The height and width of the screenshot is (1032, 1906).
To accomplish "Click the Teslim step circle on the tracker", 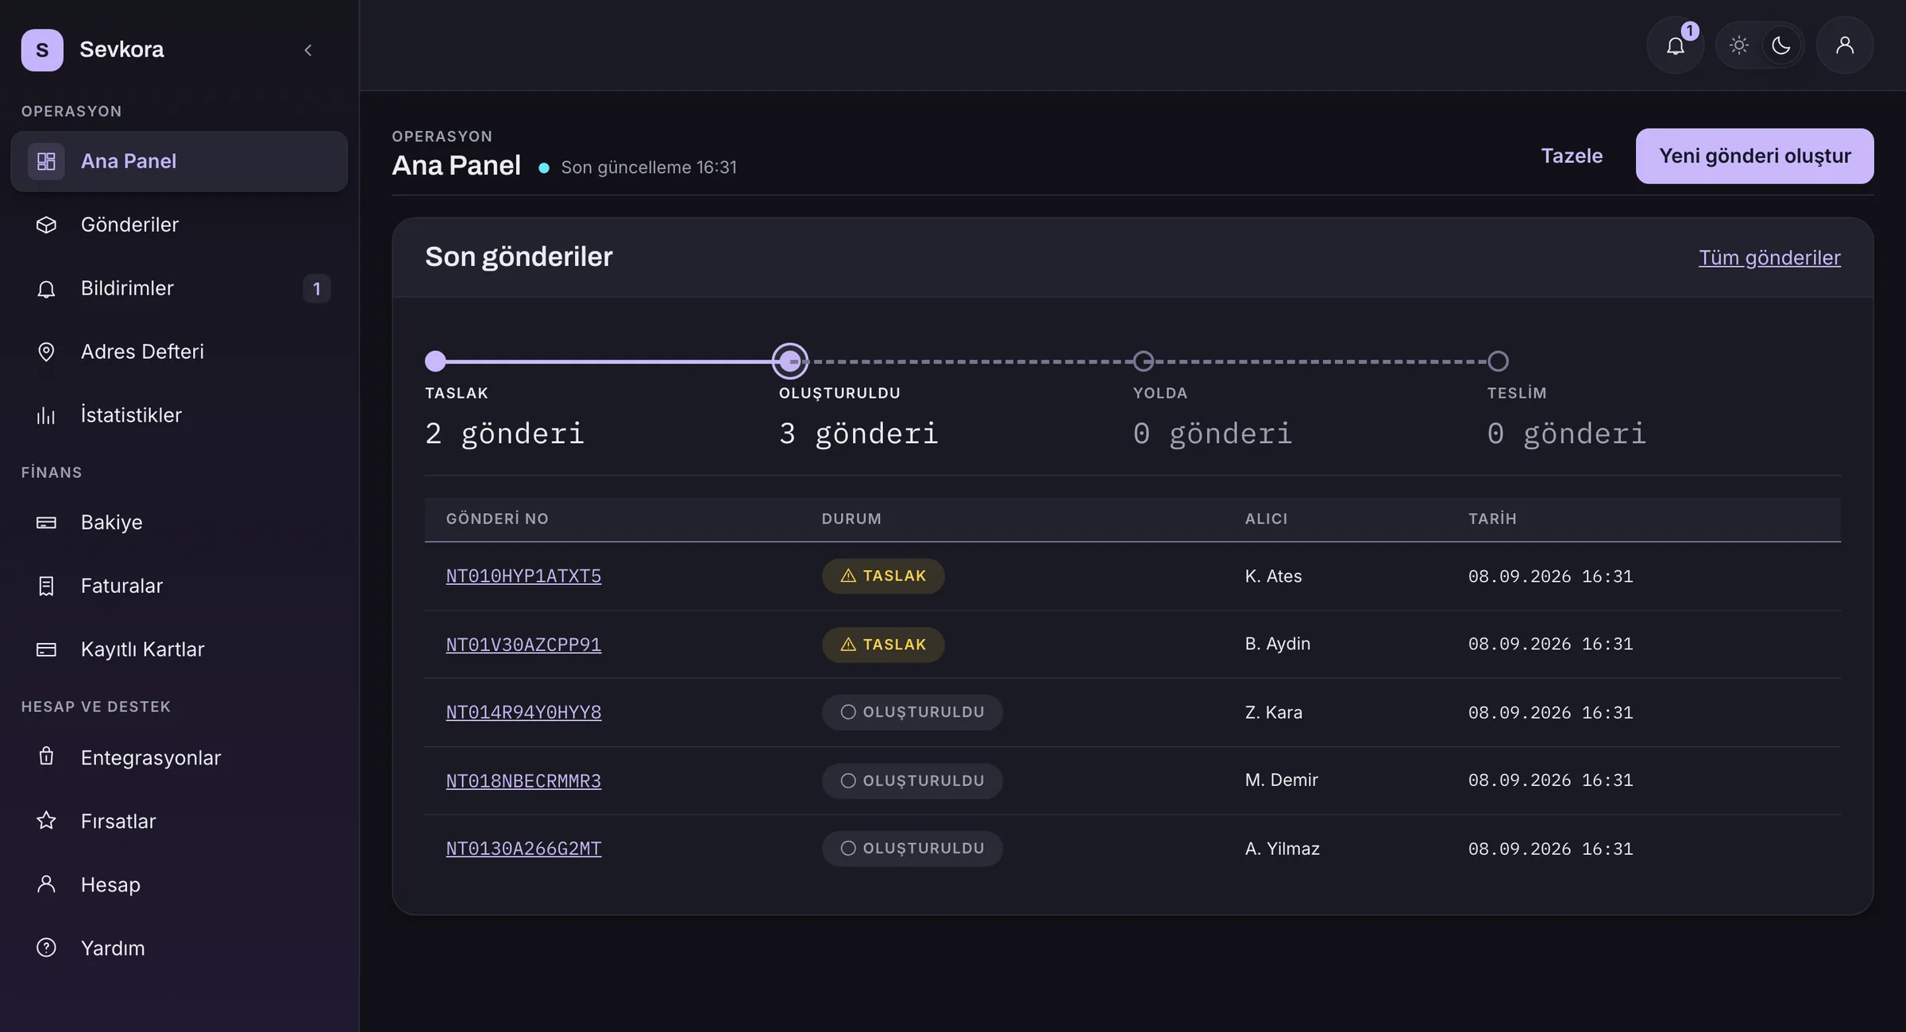I will tap(1498, 361).
